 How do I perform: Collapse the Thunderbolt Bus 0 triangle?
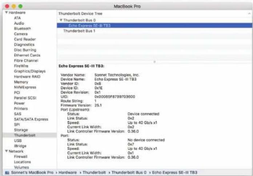[x=61, y=20]
